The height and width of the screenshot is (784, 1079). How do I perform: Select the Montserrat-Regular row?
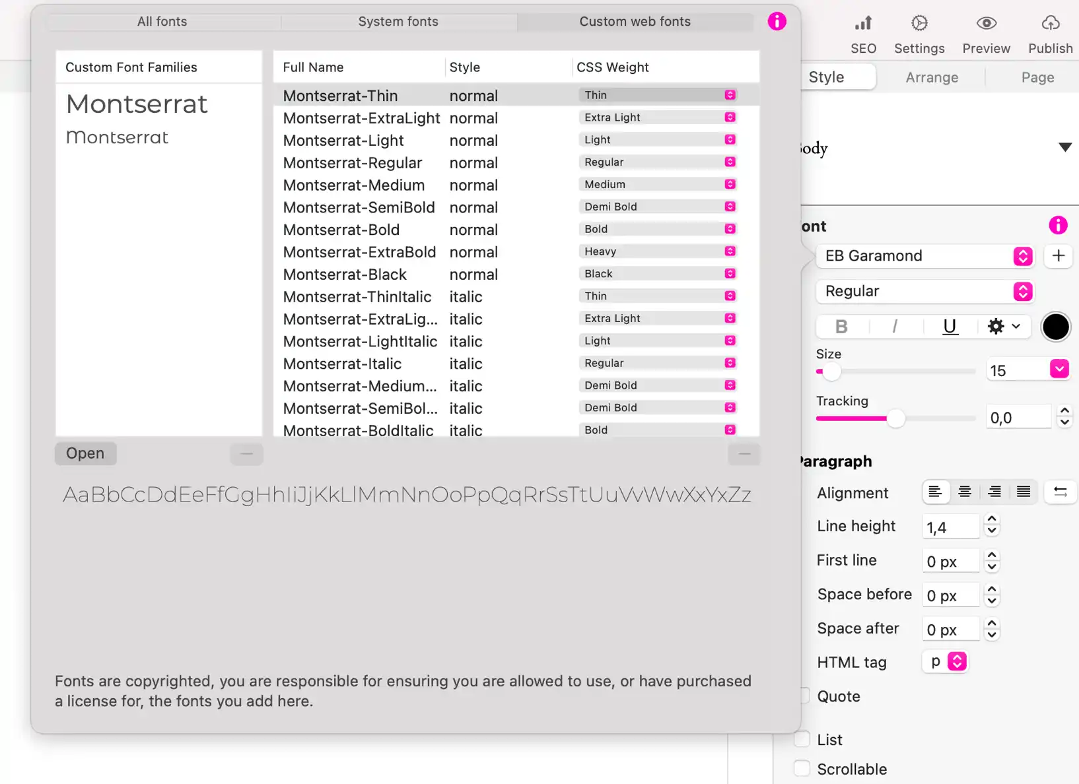pos(353,162)
